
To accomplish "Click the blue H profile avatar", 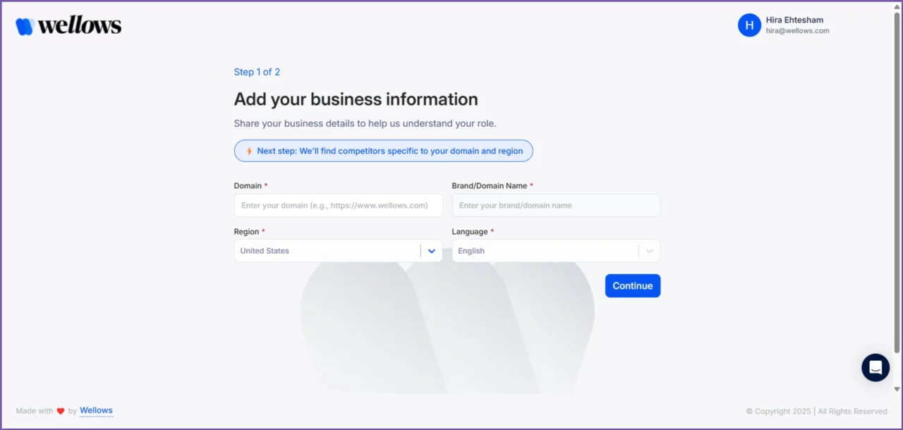I will point(749,25).
